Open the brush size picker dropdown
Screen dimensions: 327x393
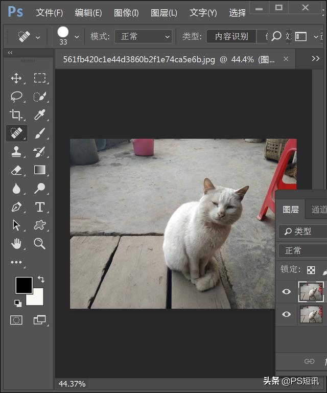click(77, 37)
